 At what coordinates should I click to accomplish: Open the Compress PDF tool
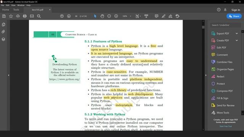click(x=225, y=91)
